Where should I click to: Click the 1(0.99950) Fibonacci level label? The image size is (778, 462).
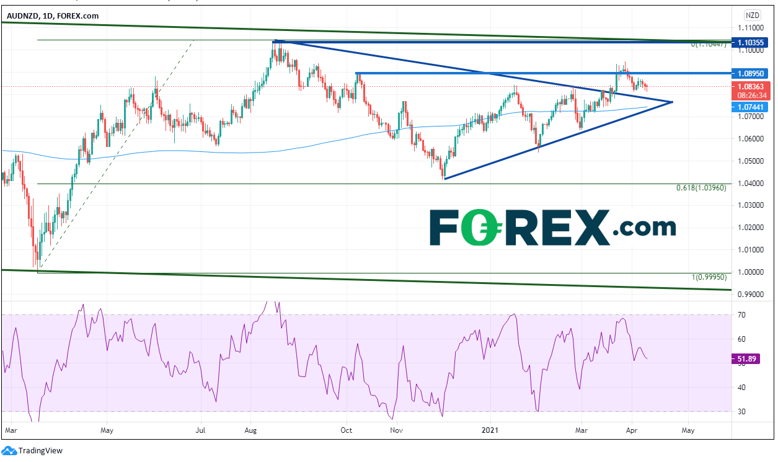click(x=710, y=277)
